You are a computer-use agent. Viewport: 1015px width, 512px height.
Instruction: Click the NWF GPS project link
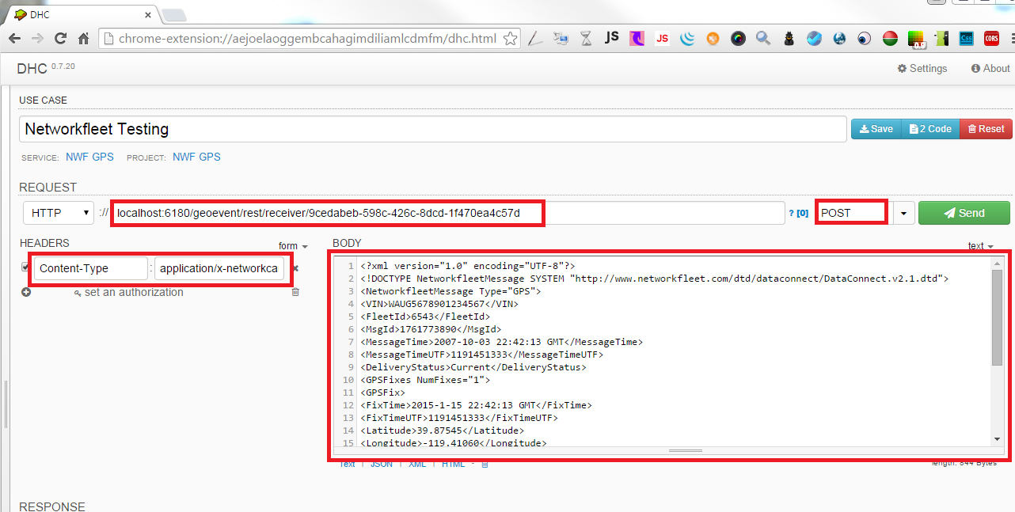click(x=196, y=157)
